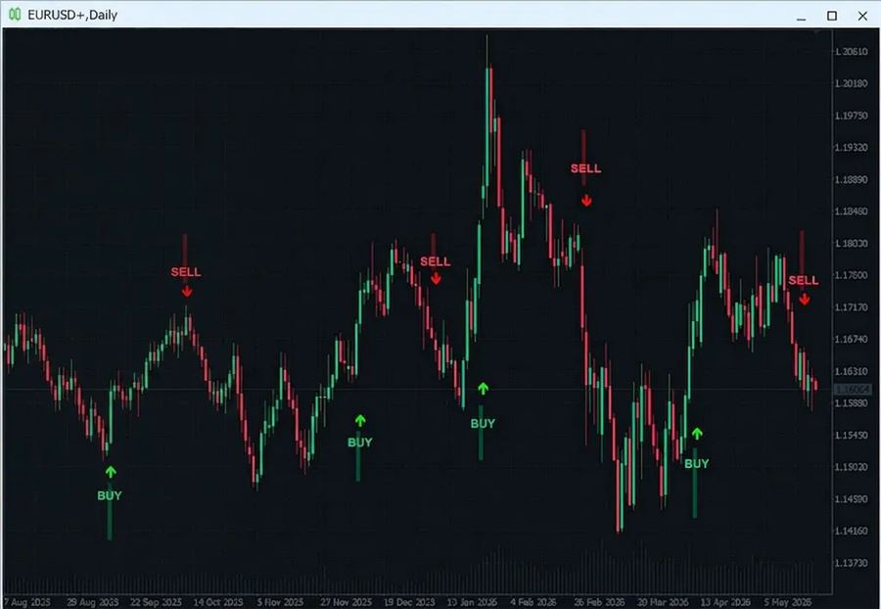The image size is (881, 609).
Task: Click the second BUY text label from the left
Action: [x=360, y=443]
